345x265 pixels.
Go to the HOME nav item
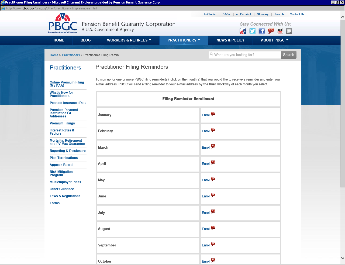click(59, 40)
